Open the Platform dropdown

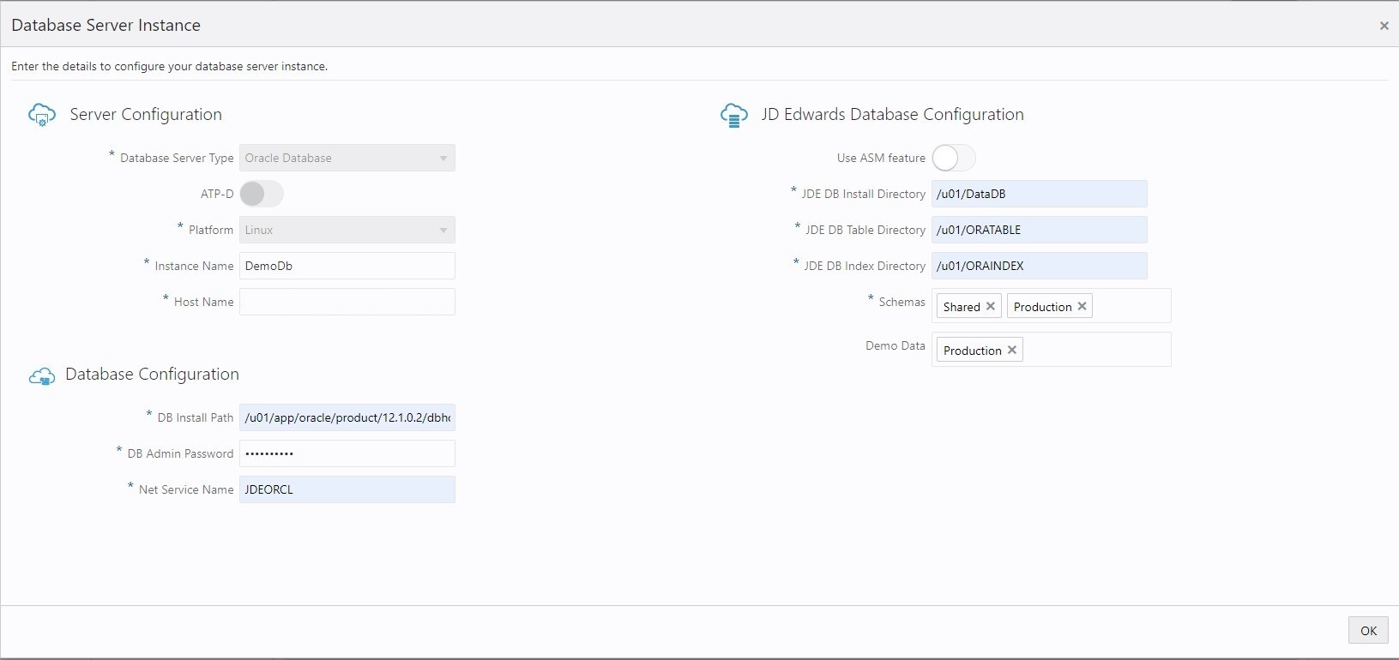(x=347, y=230)
